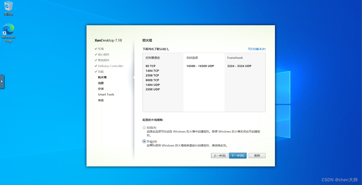This screenshot has height=185, width=362.
Task: Click the Framehawk column header
Action: point(235,58)
